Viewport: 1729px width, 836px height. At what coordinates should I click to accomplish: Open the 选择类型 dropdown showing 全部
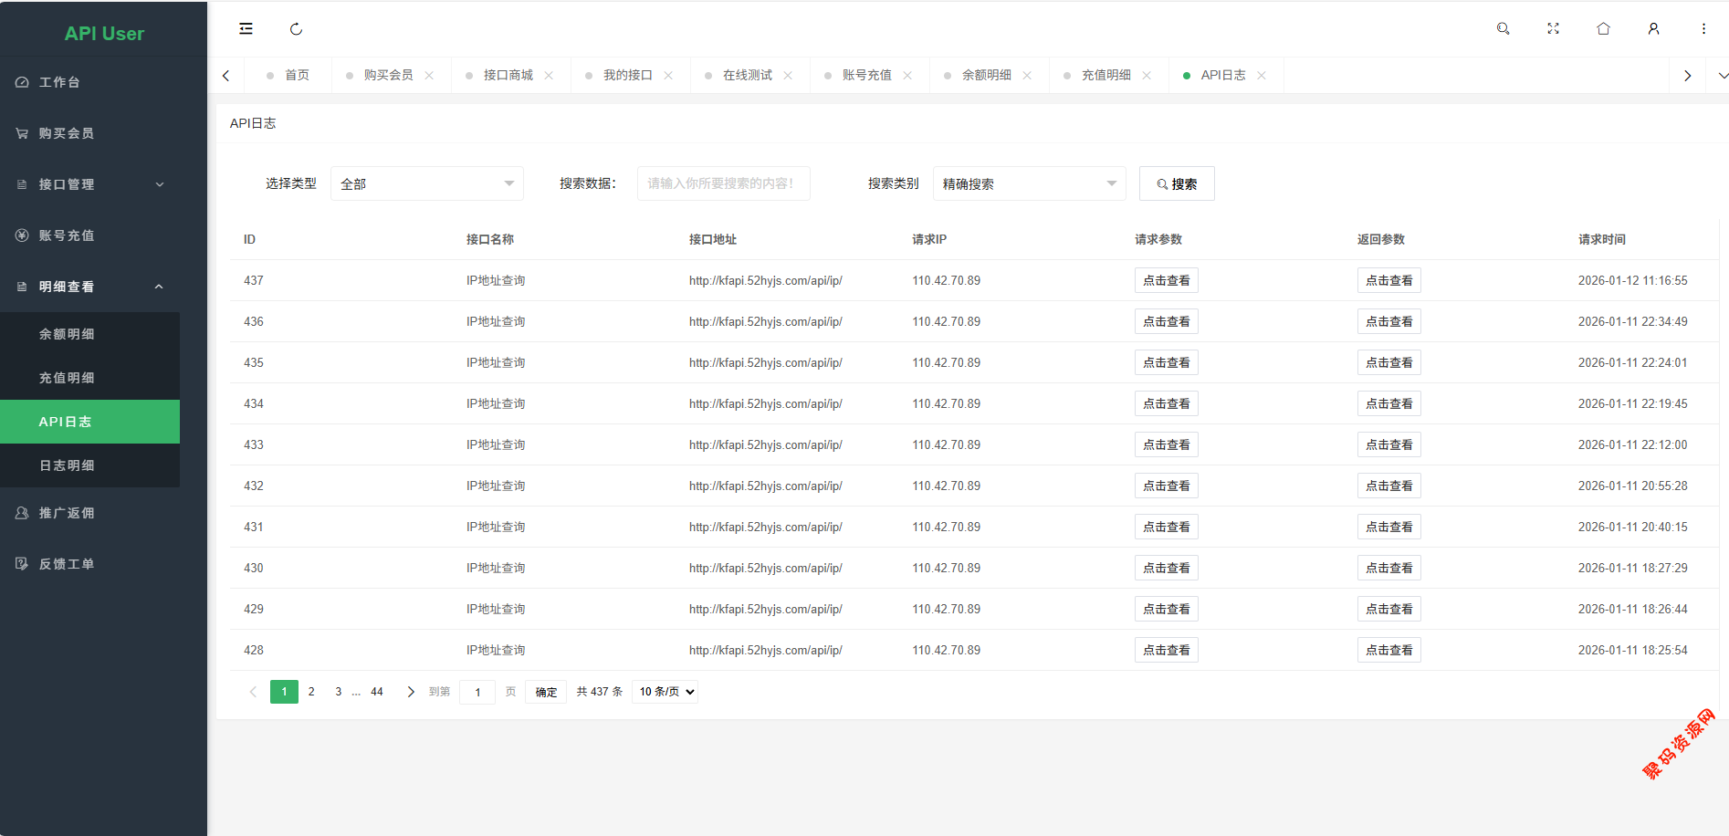pos(426,183)
